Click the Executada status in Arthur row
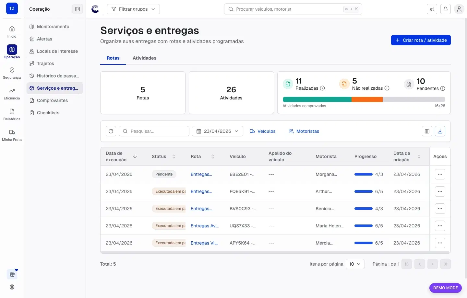This screenshot has width=467, height=298. click(x=169, y=191)
